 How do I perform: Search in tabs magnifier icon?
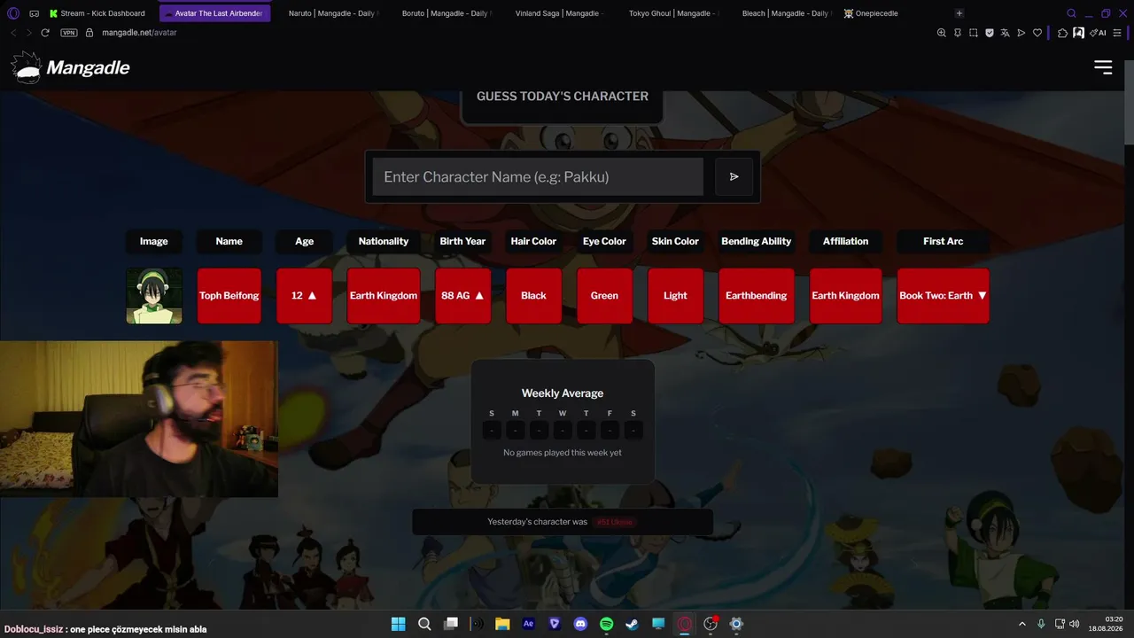pos(1071,13)
